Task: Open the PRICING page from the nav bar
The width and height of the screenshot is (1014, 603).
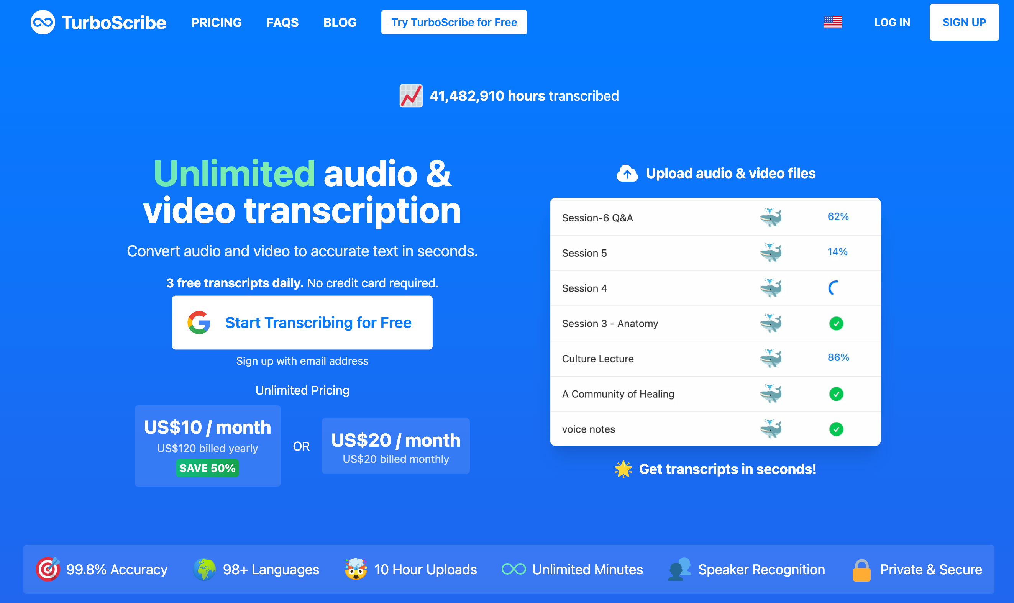Action: pos(216,22)
